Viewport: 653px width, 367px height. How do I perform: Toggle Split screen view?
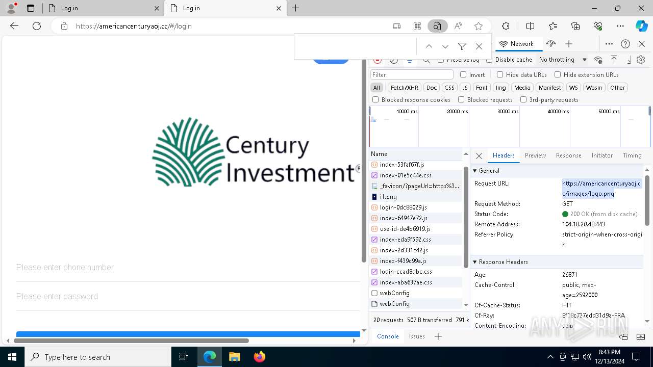coord(530,26)
